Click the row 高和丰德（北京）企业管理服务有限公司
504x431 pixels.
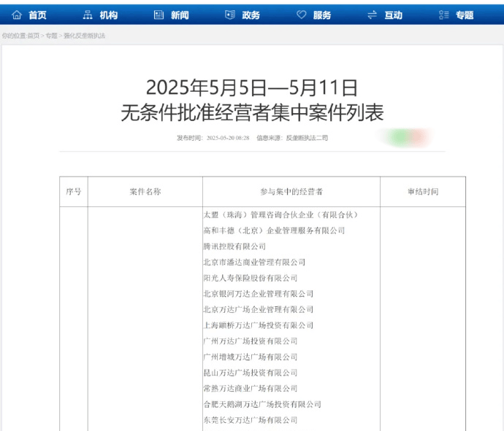(x=274, y=230)
